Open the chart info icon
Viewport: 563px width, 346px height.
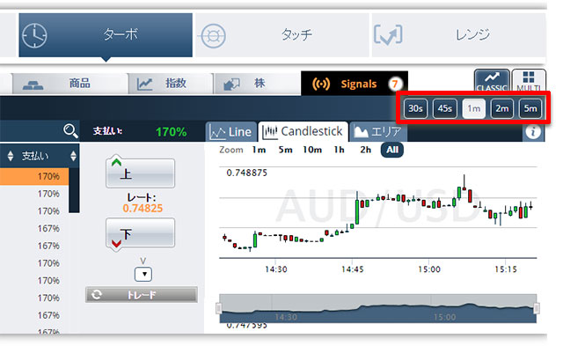[533, 132]
